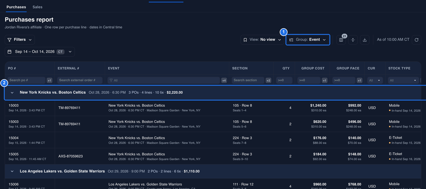Open the Stock Type All filter dropdown
Image resolution: width=426 pixels, height=189 pixels.
pos(403,80)
